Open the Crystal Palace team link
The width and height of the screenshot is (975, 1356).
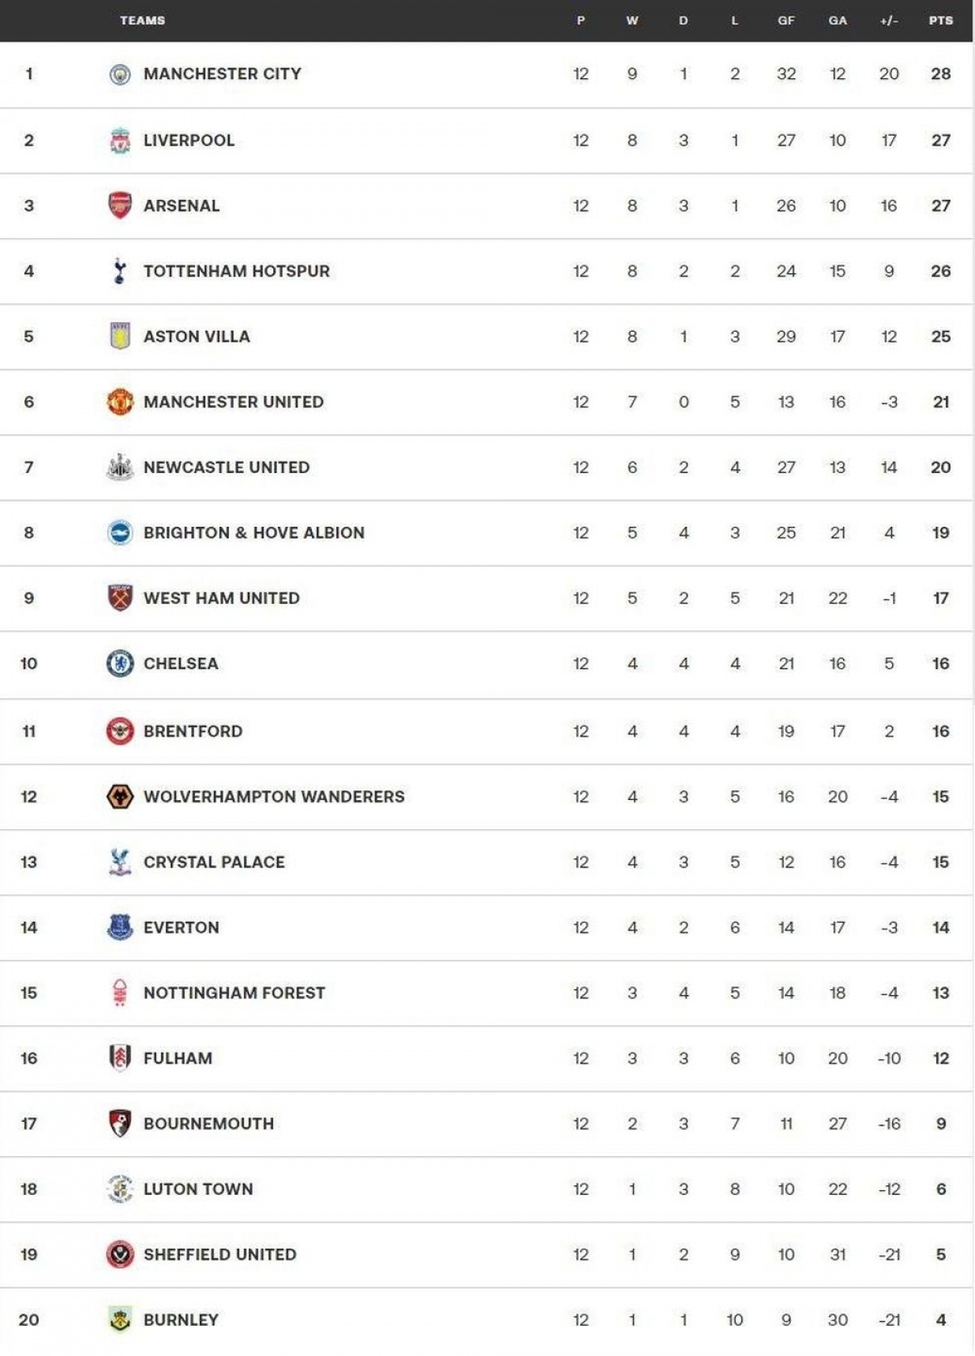pyautogui.click(x=214, y=863)
